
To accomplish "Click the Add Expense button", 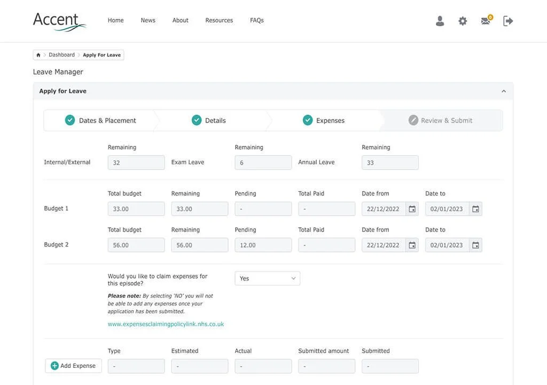I will [73, 366].
